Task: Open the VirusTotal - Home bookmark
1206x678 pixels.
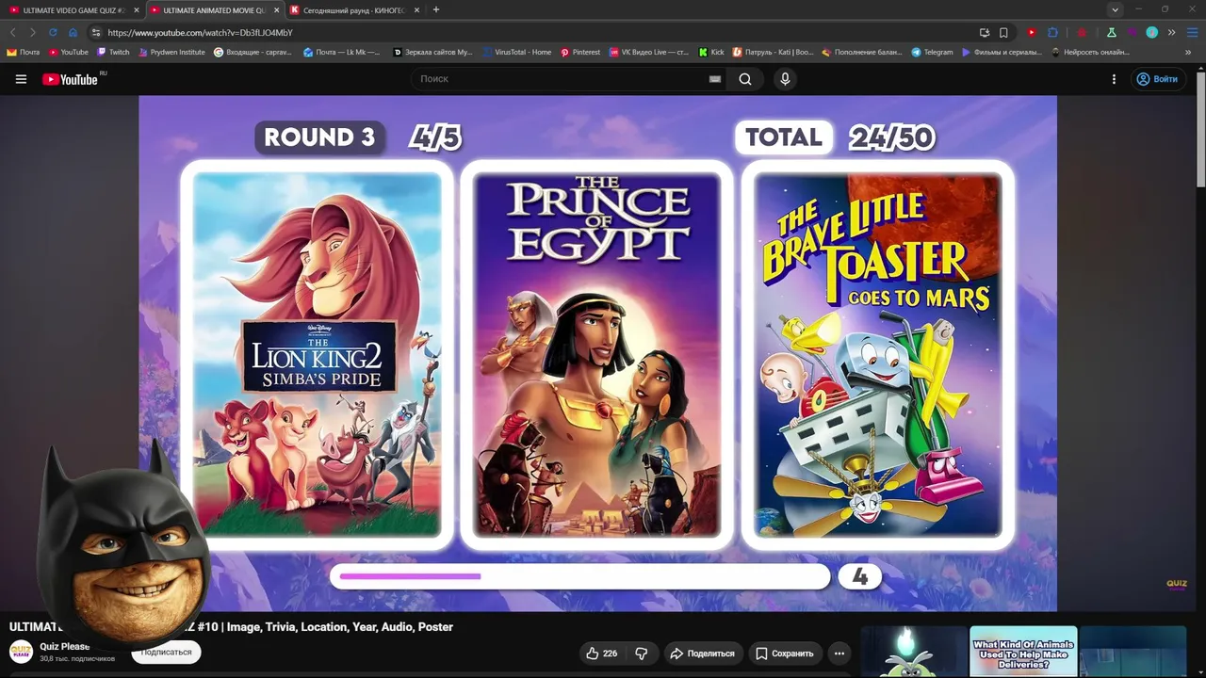Action: 516,52
